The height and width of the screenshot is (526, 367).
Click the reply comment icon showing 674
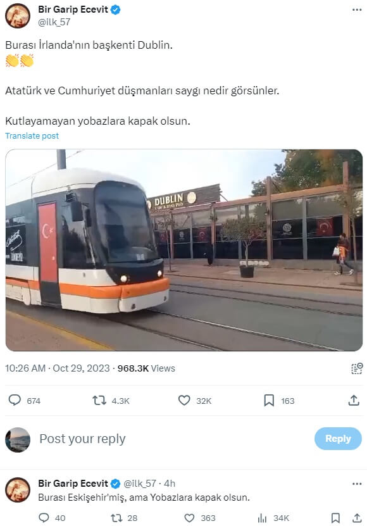[x=15, y=400]
